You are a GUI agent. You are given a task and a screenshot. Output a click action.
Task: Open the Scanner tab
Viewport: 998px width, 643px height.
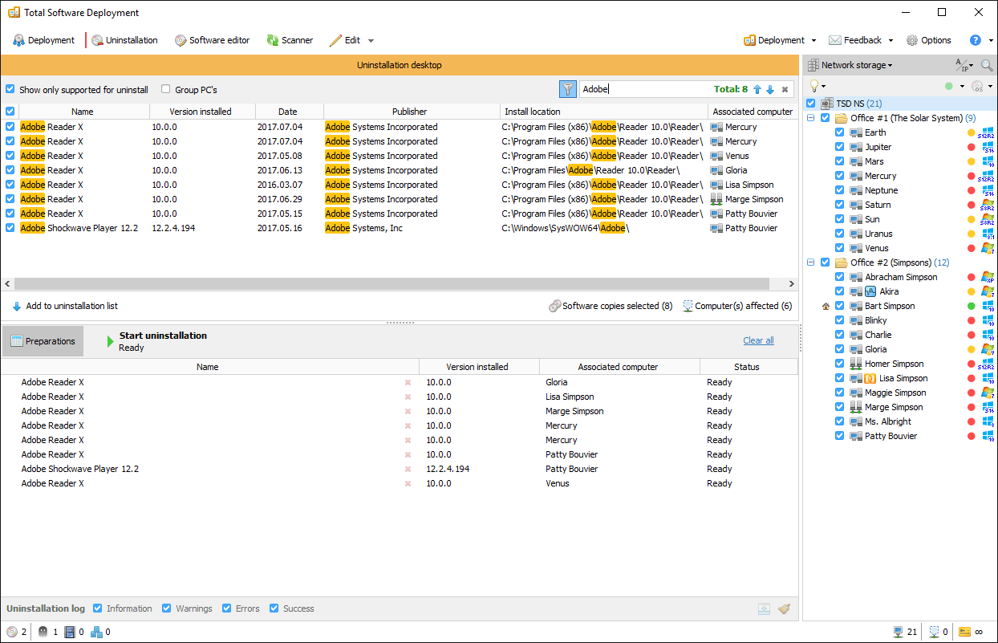click(290, 40)
